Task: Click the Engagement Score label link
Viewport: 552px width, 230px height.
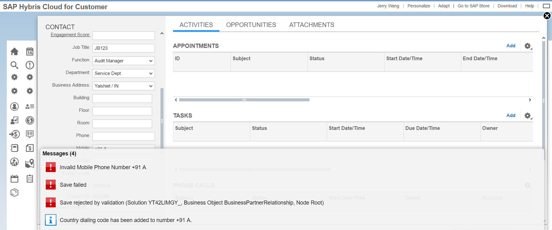Action: pyautogui.click(x=70, y=35)
